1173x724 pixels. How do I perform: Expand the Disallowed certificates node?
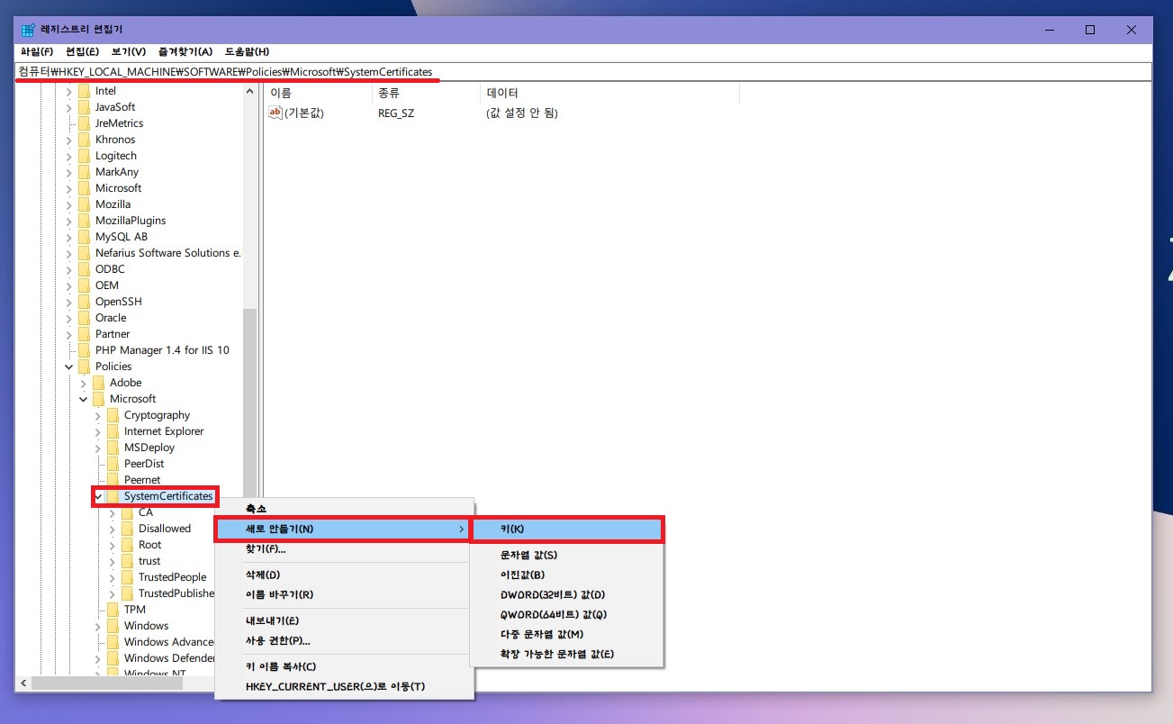pos(113,529)
